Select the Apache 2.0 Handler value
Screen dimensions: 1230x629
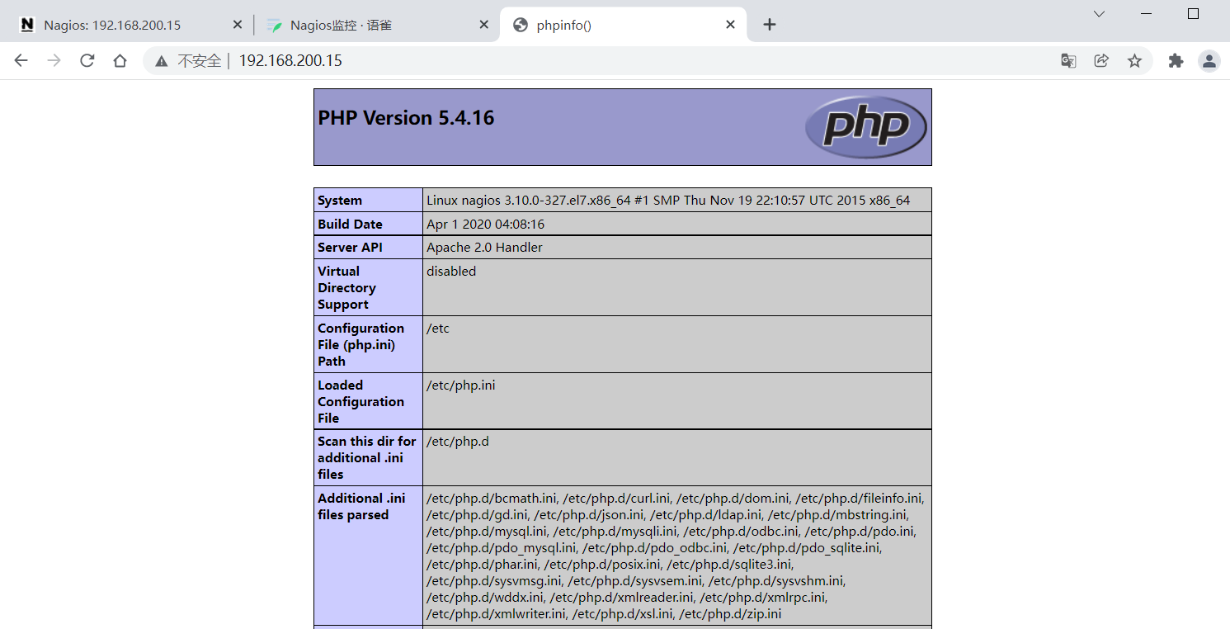tap(484, 248)
